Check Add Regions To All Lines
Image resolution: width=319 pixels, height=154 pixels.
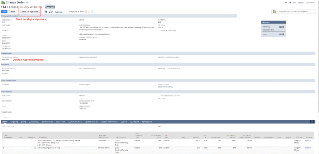[159, 96]
